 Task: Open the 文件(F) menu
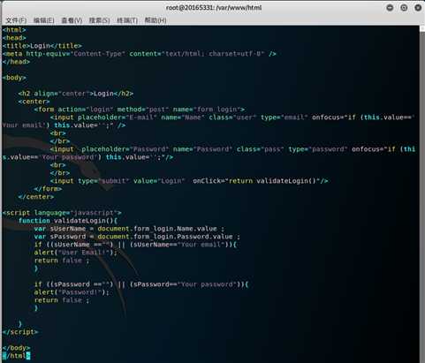click(x=16, y=20)
